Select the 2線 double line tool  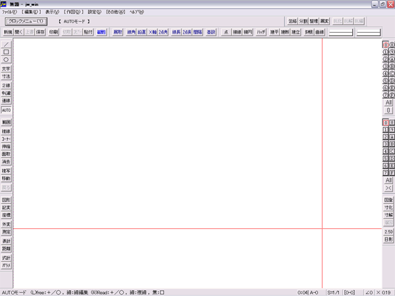tap(6, 86)
